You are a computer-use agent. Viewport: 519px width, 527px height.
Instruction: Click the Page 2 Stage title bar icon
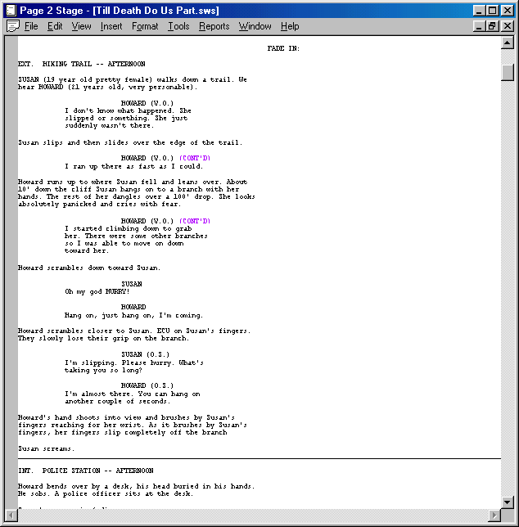coord(11,11)
